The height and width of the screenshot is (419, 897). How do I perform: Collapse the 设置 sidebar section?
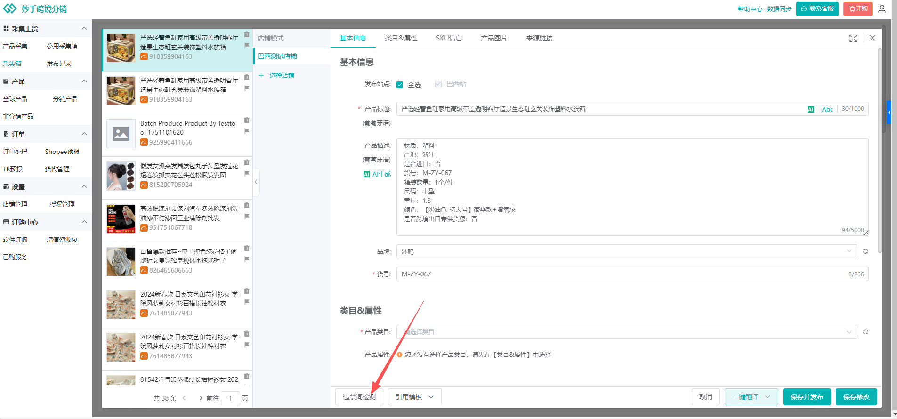pyautogui.click(x=84, y=186)
